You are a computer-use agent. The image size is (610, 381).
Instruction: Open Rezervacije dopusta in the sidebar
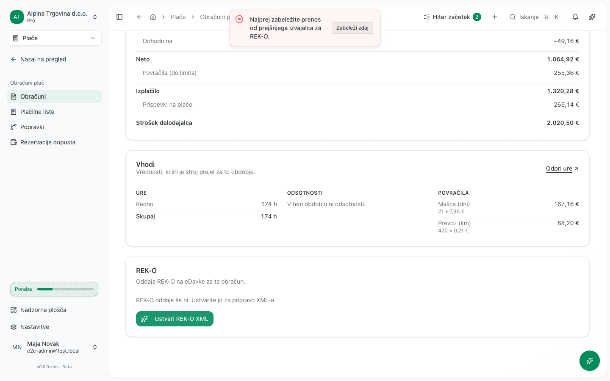[54, 142]
